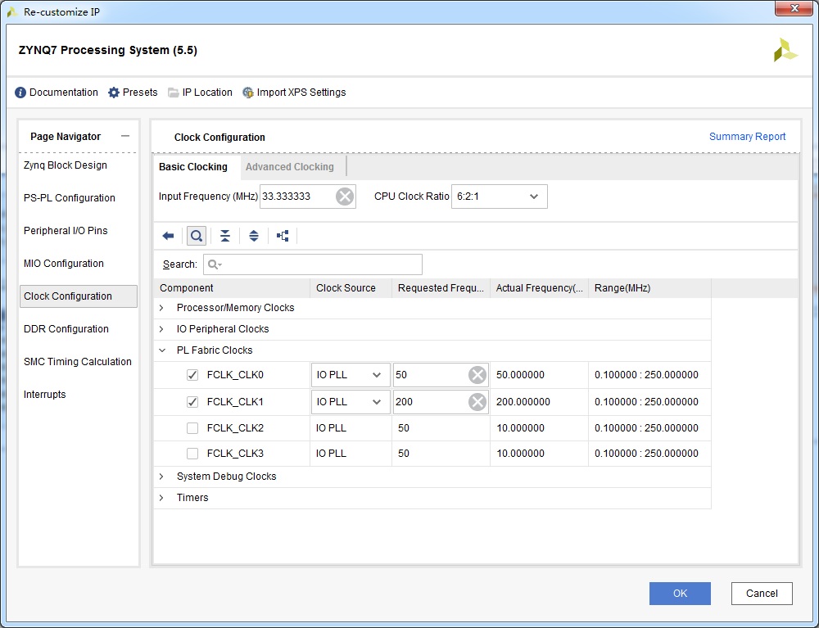Click the Cancel button

(762, 594)
